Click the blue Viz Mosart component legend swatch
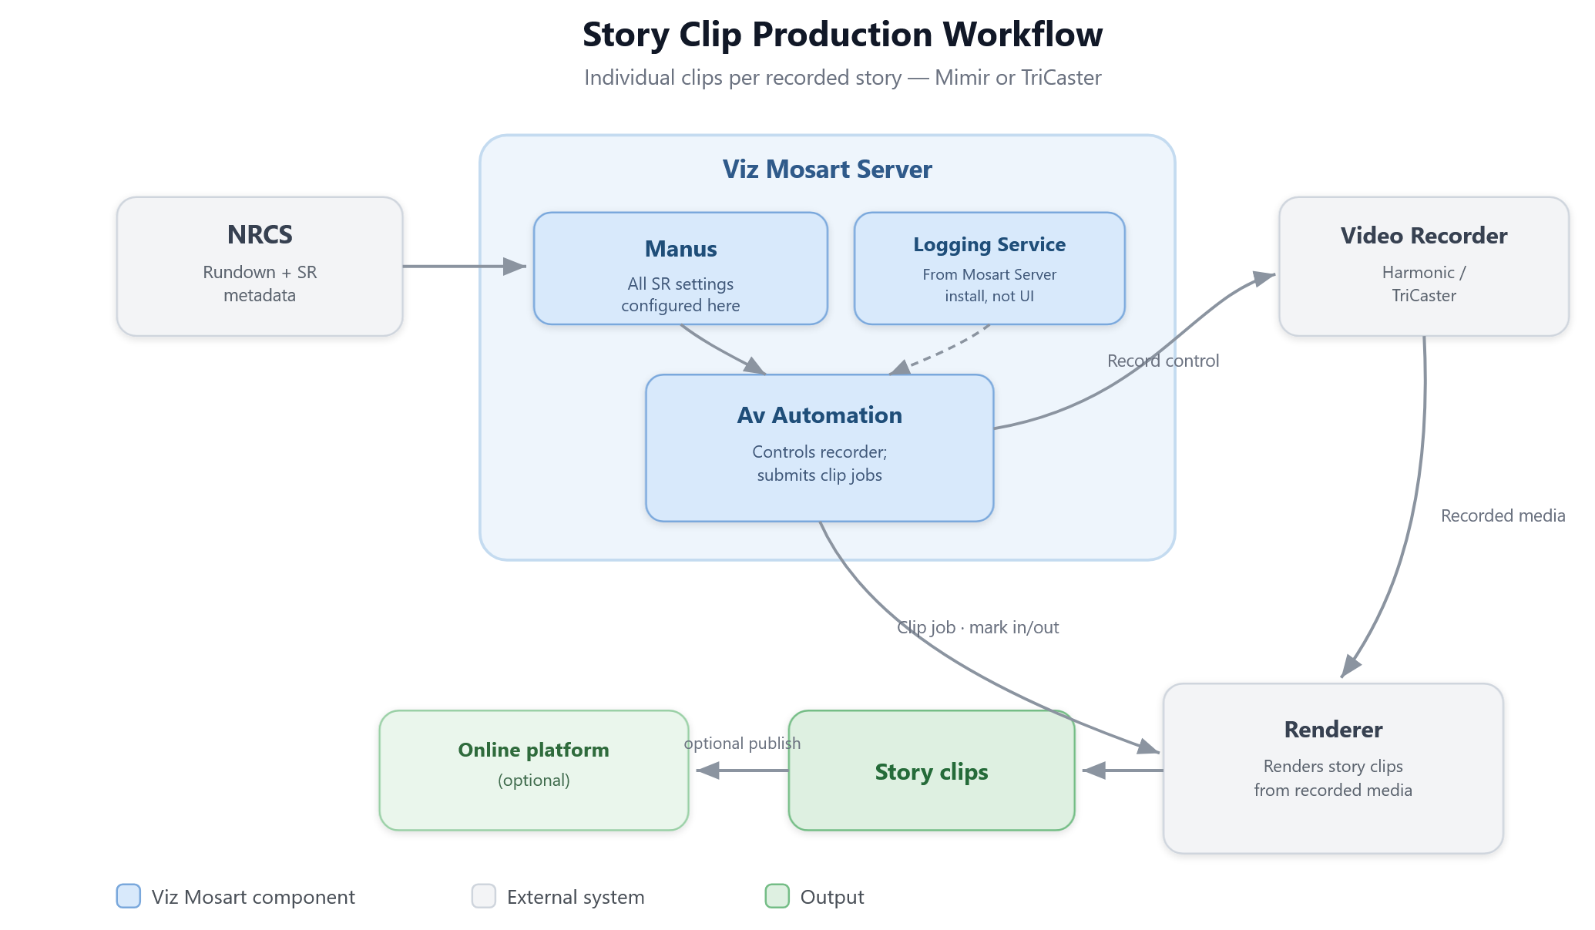Screen dimensions: 1595x930 tap(129, 896)
